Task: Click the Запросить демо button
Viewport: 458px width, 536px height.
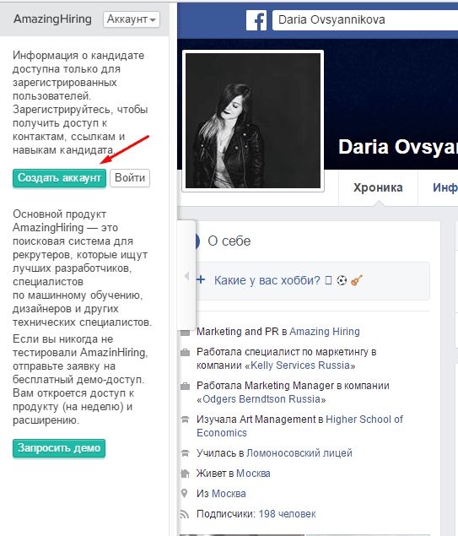Action: click(x=59, y=448)
